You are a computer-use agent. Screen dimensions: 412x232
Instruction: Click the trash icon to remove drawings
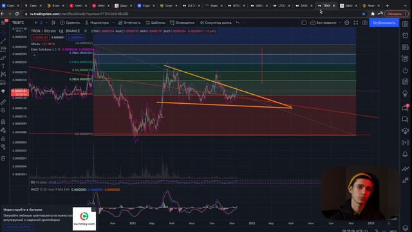coord(3,159)
